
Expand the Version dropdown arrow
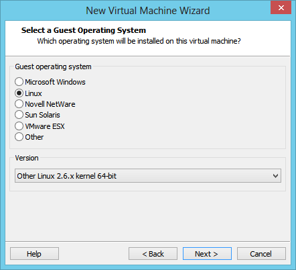click(x=275, y=176)
